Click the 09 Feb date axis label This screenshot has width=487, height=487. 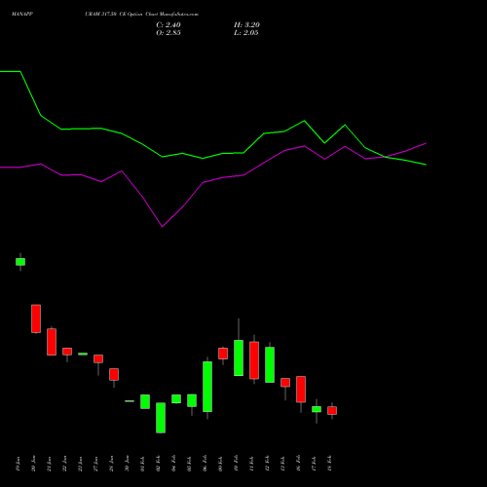point(221,464)
